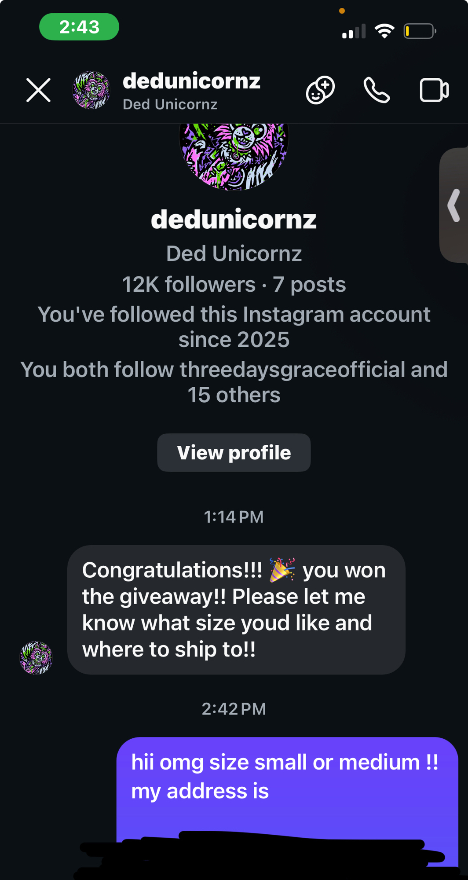This screenshot has height=880, width=468.
Task: Tap the large dedunicornz name under the photo
Action: tap(234, 219)
